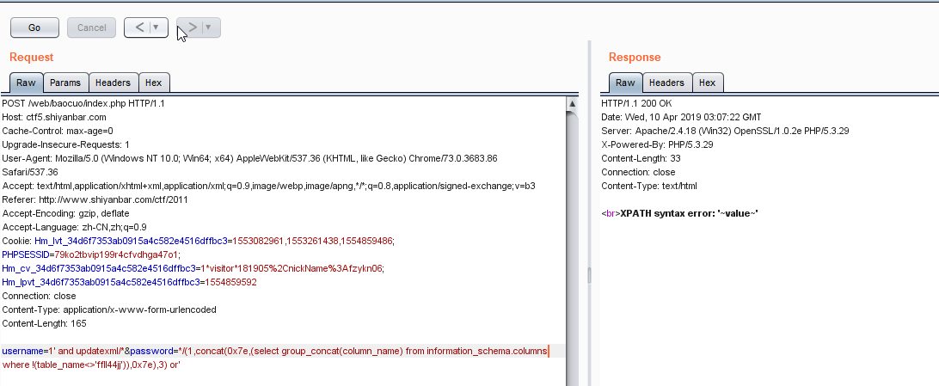Click the HTTP/1.1 200 OK status line
939x386 pixels.
[x=636, y=103]
